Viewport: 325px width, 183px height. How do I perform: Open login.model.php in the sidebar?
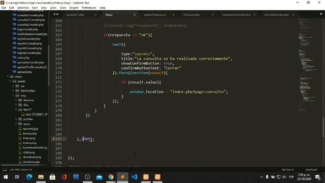(27, 29)
